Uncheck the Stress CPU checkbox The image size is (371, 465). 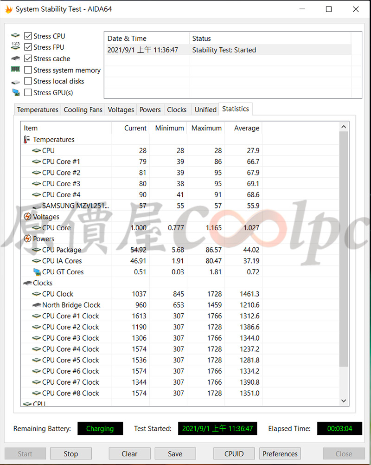tap(28, 36)
